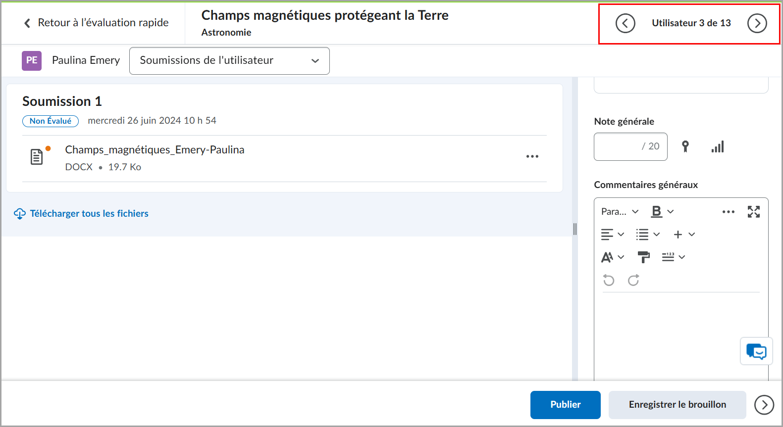Click the Note générale score input field

(x=630, y=146)
